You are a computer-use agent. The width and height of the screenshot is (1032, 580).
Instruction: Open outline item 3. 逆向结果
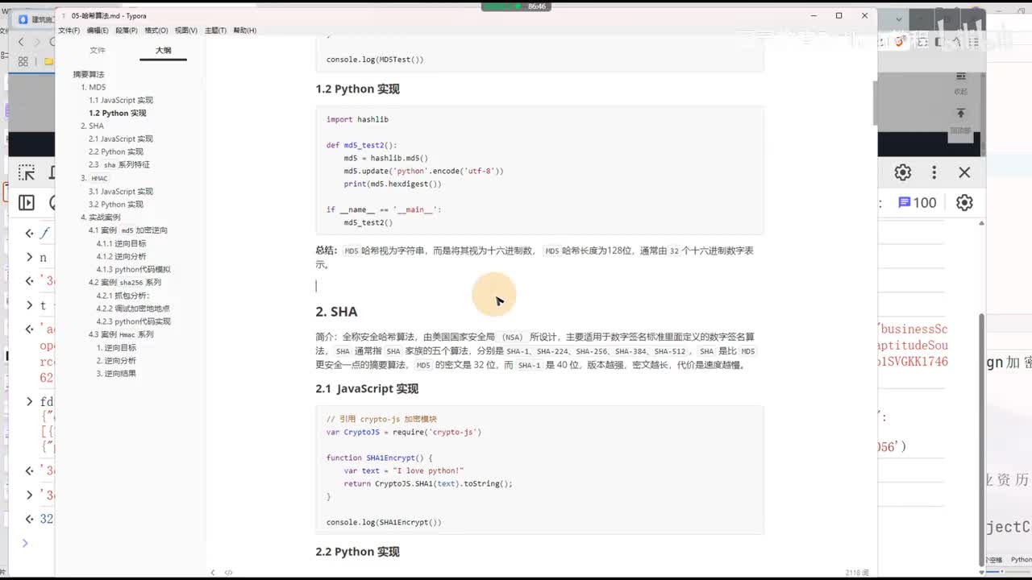pos(117,373)
